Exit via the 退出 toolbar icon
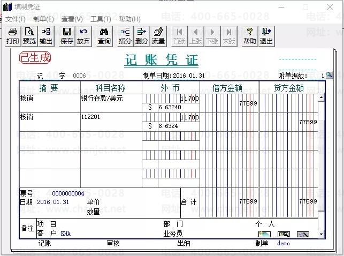344x256 pixels. pyautogui.click(x=266, y=36)
